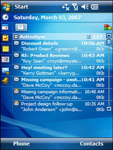Tap the Contacts soft key
Viewport: 113px width, 150px height.
pyautogui.click(x=92, y=144)
